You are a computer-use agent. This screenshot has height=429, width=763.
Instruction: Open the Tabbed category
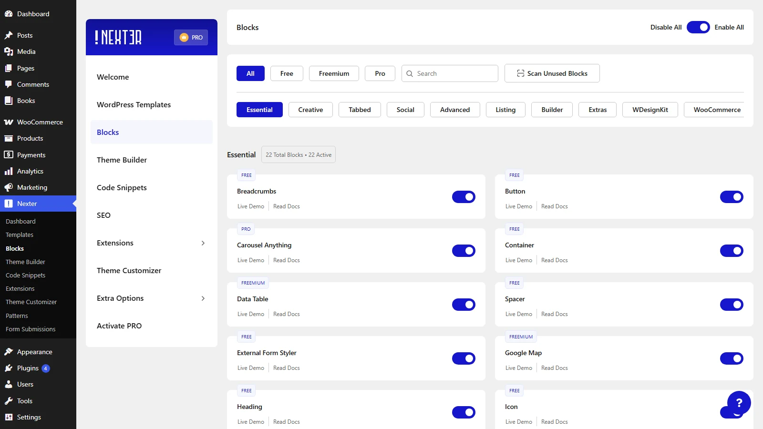360,110
